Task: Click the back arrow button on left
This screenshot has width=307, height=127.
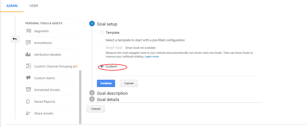Action: click(x=15, y=39)
